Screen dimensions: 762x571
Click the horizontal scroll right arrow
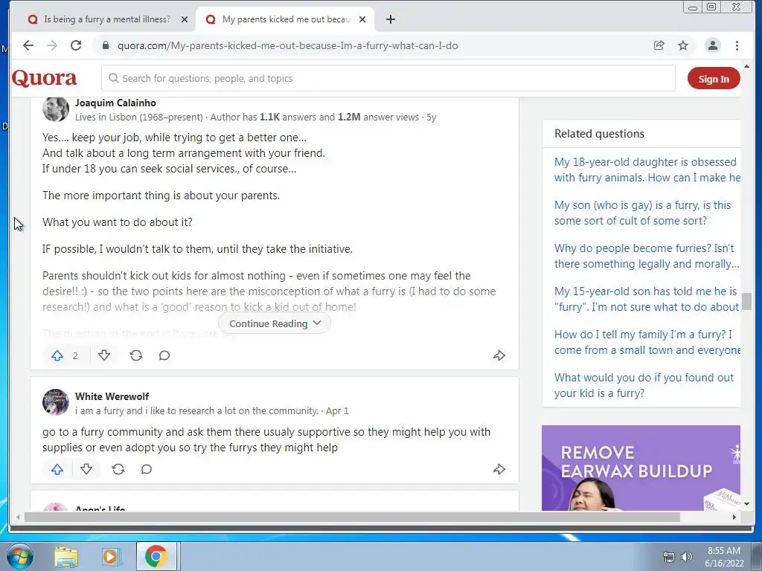point(734,517)
